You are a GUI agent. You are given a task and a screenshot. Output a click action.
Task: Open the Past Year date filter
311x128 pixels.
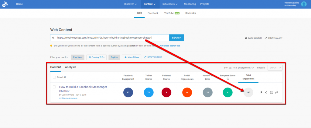pos(78,57)
